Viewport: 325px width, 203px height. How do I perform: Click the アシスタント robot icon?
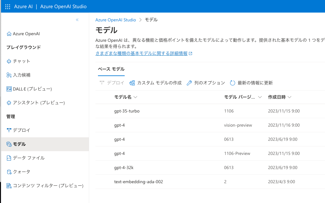[9, 103]
